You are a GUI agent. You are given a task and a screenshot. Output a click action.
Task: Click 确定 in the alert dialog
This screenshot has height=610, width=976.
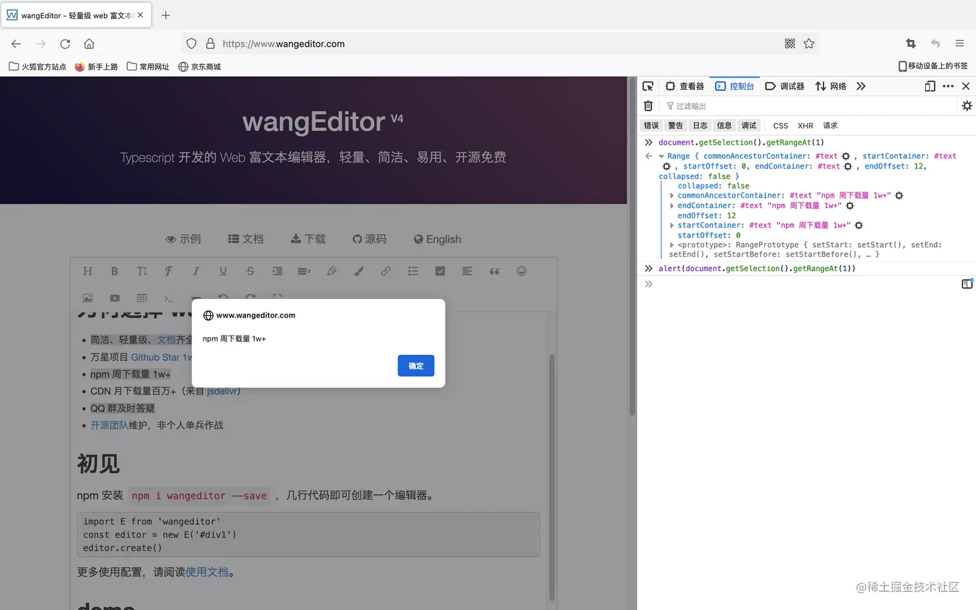[x=416, y=365]
